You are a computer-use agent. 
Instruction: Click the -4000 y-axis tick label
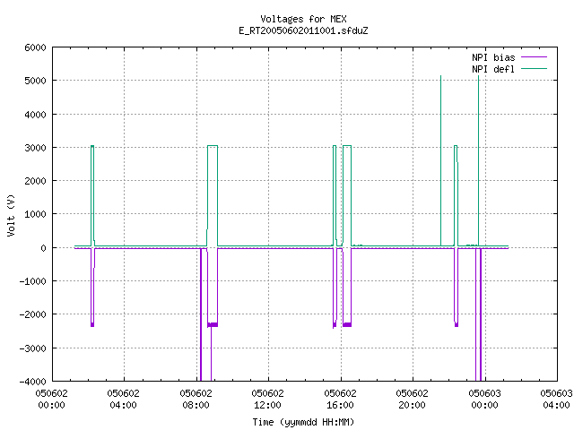[x=32, y=382]
